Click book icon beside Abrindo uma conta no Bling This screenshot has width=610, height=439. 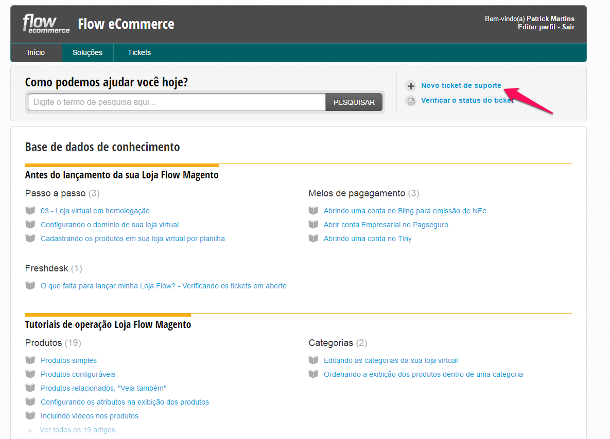(x=313, y=211)
